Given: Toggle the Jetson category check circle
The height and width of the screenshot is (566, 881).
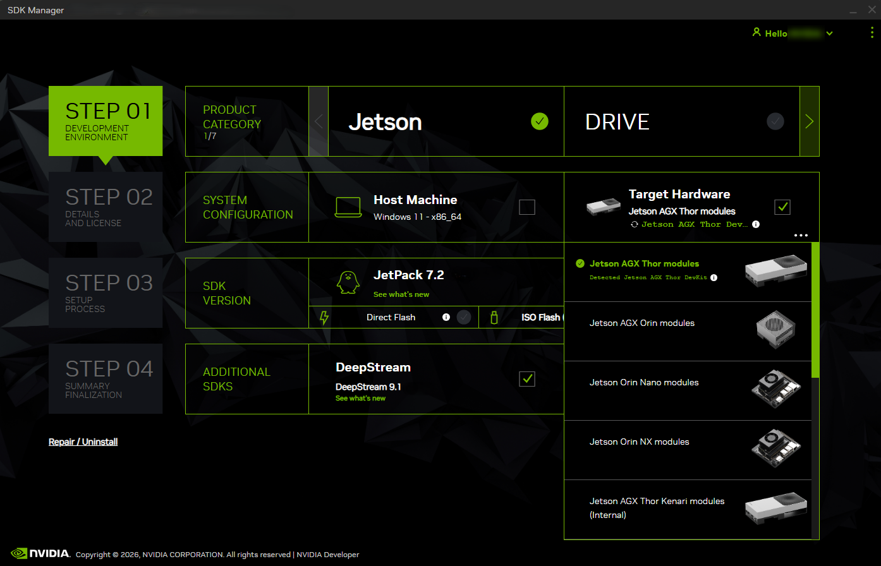Looking at the screenshot, I should click(x=540, y=121).
